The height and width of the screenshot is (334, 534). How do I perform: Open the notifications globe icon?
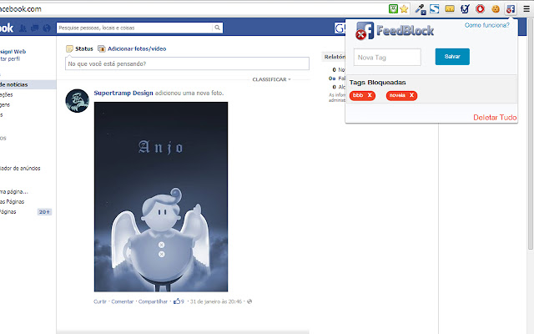47,28
